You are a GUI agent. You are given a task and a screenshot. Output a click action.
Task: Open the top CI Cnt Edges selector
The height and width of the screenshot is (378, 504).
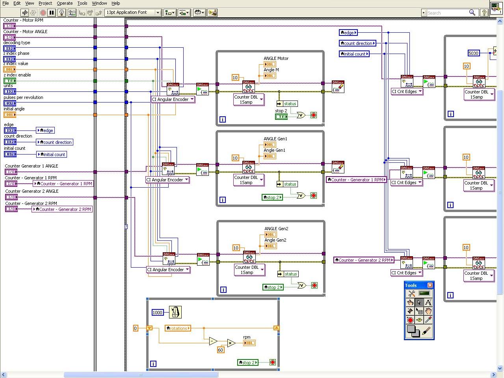point(407,91)
